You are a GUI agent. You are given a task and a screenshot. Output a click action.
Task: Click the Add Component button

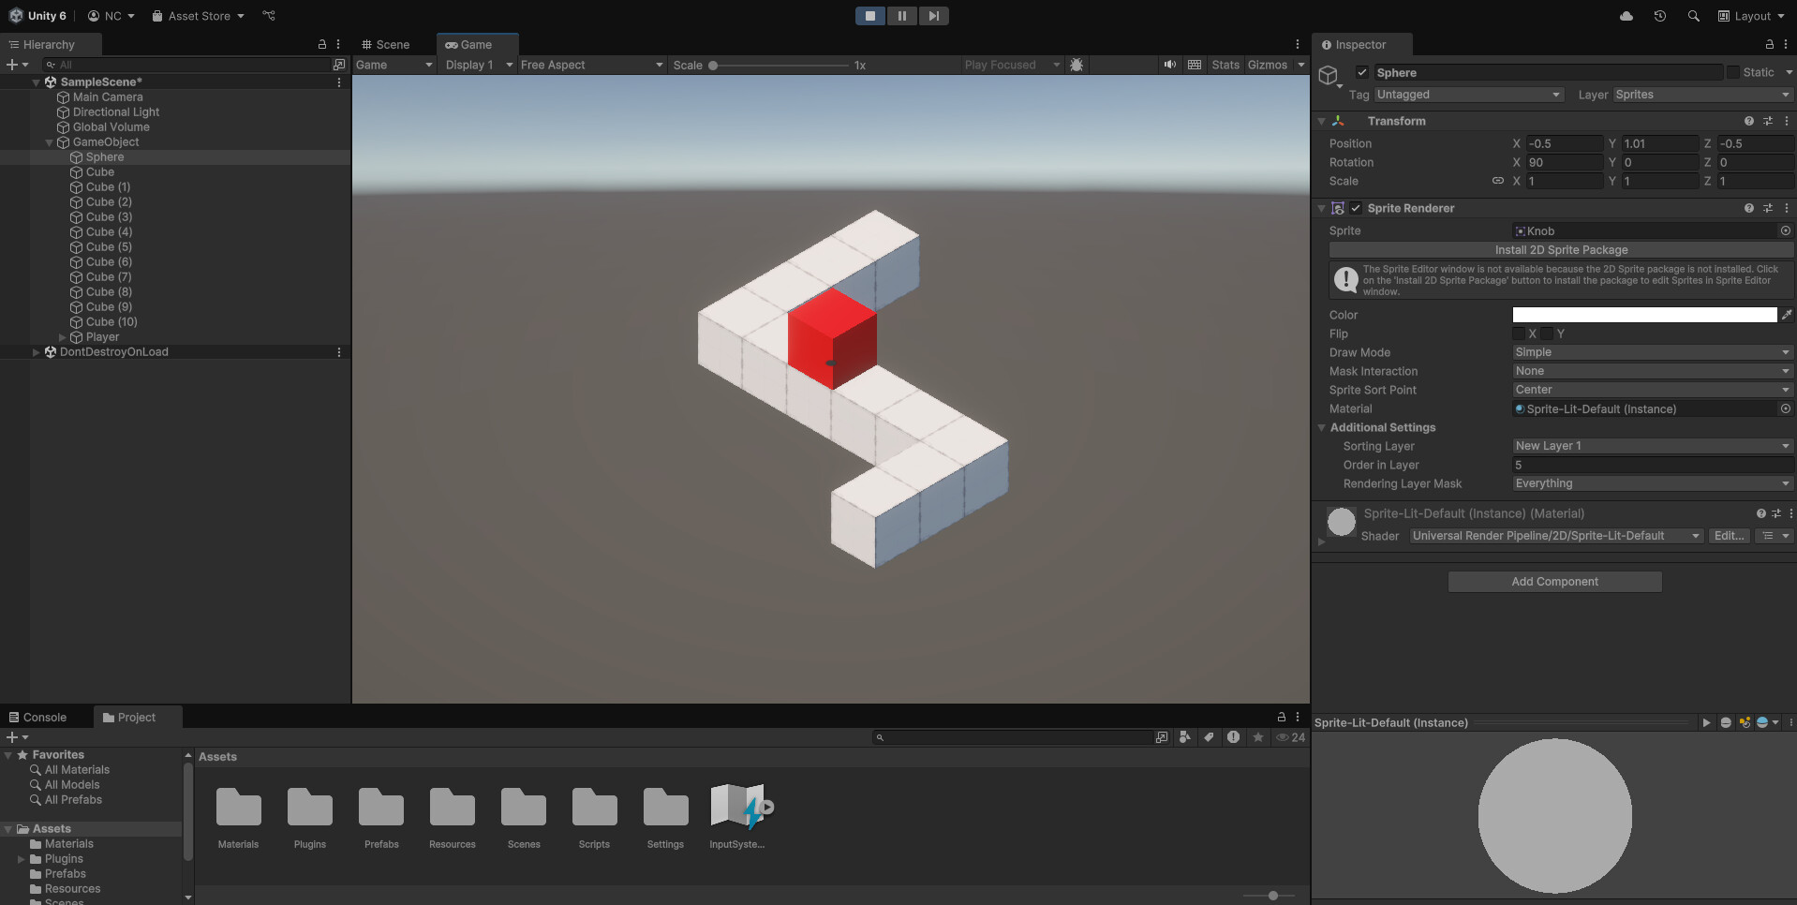pyautogui.click(x=1554, y=581)
